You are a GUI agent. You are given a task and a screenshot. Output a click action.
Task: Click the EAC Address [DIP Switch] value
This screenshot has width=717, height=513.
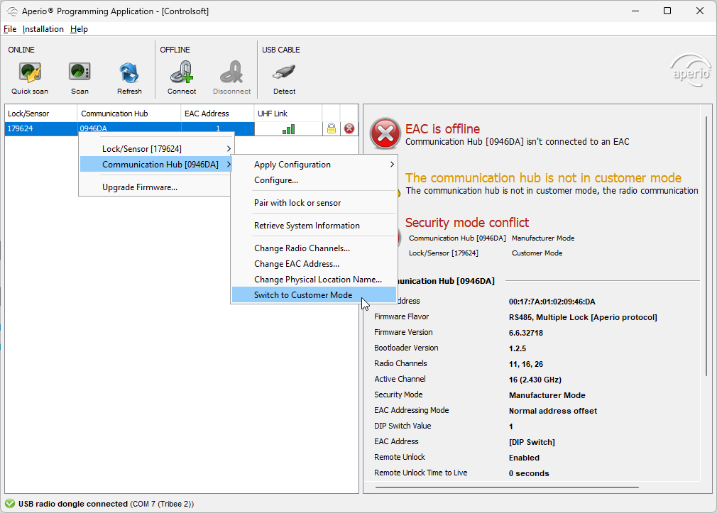(x=532, y=442)
